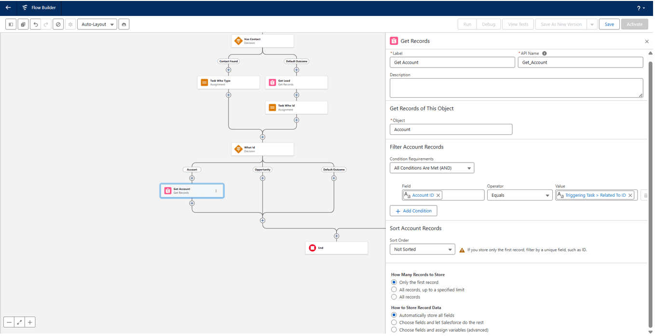The image size is (655, 336).
Task: Open the help question mark menu
Action: 641,8
